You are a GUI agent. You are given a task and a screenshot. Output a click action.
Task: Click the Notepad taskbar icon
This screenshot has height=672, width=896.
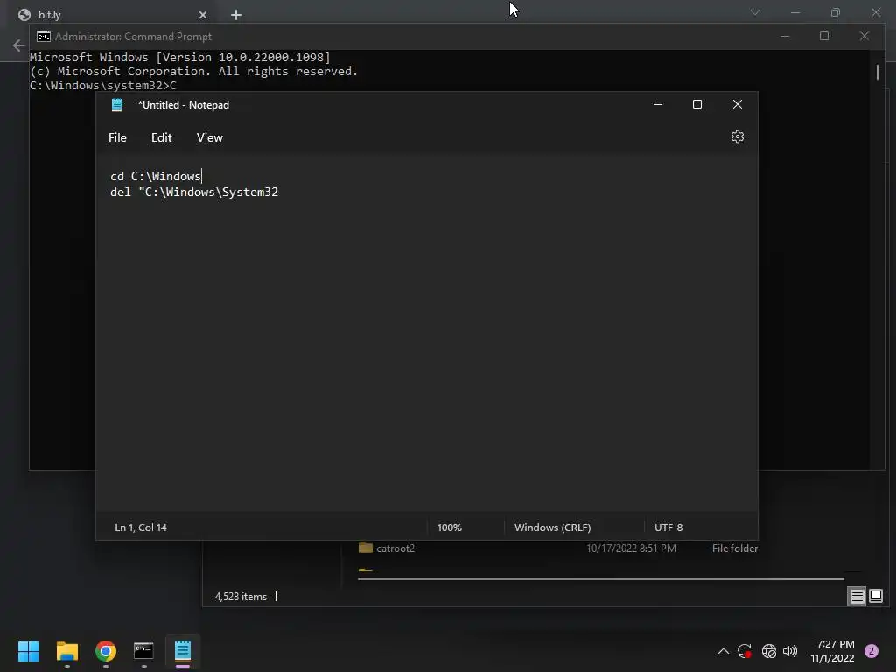coord(182,651)
